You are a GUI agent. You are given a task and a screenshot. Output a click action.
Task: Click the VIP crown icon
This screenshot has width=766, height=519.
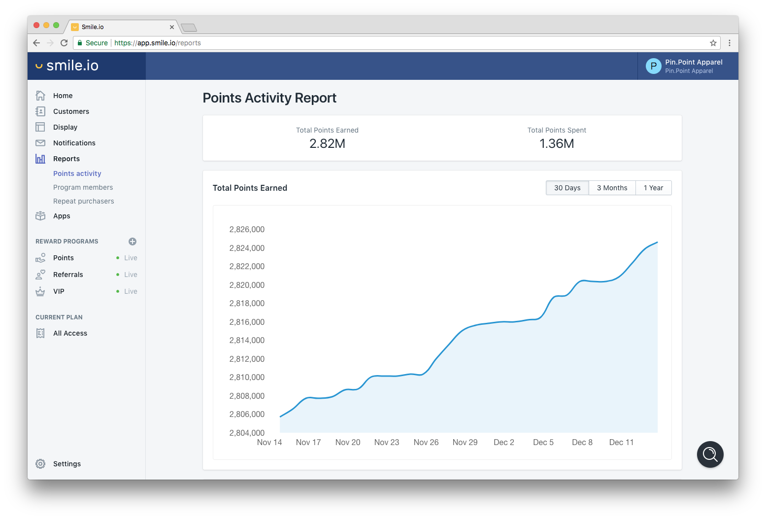pos(40,291)
